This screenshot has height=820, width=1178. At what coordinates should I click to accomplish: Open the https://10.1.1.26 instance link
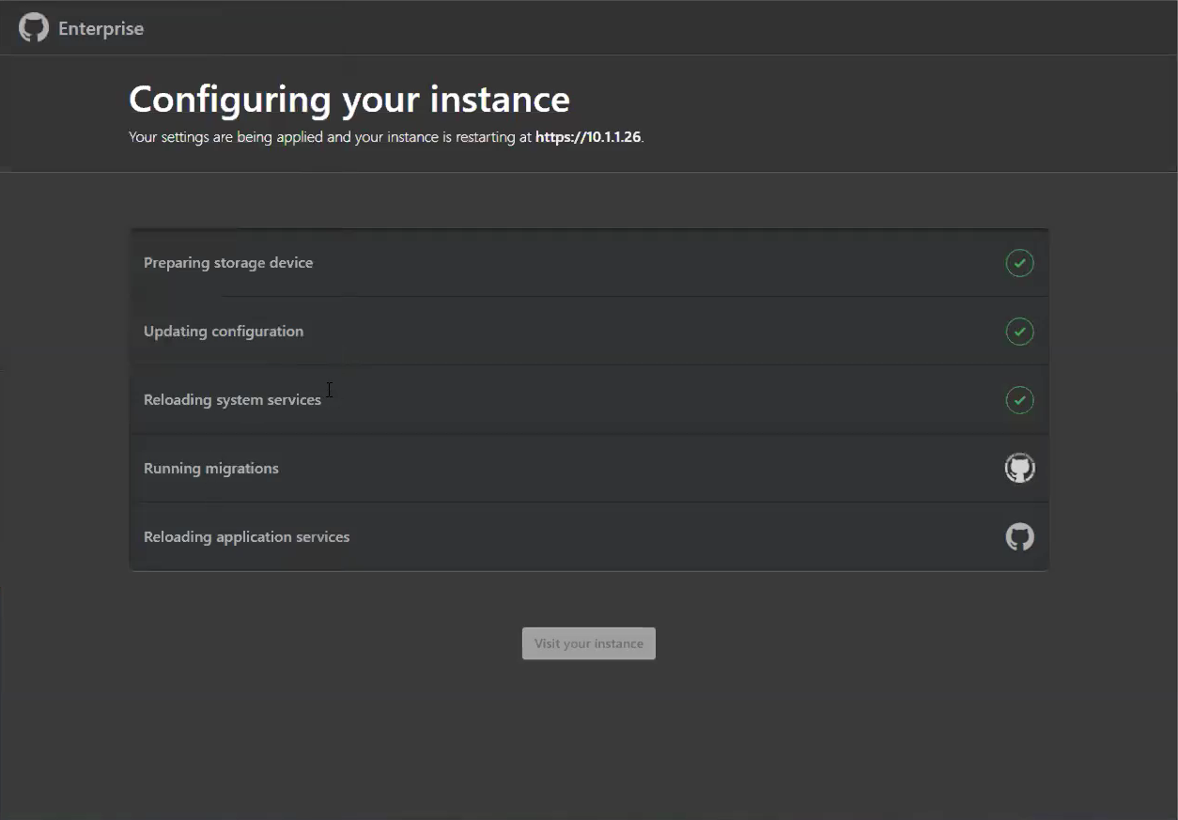tap(587, 136)
